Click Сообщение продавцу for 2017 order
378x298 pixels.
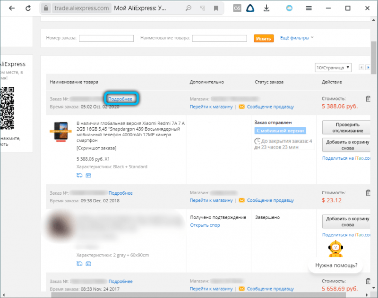[x=270, y=289]
